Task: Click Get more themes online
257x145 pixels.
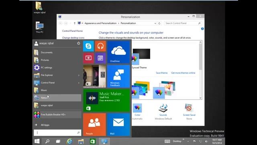Action: click(183, 73)
